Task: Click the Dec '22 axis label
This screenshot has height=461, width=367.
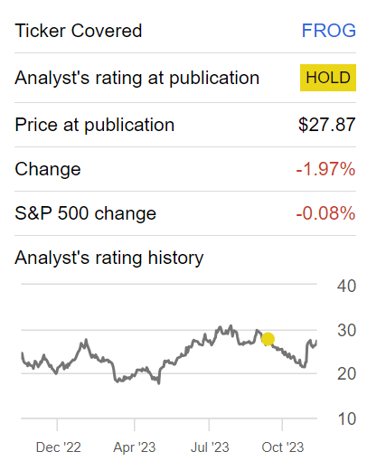Action: [59, 447]
